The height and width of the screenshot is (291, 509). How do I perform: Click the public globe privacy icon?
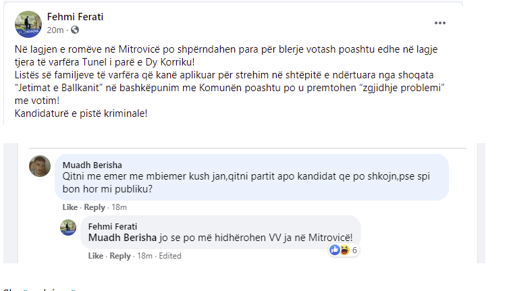[75, 30]
